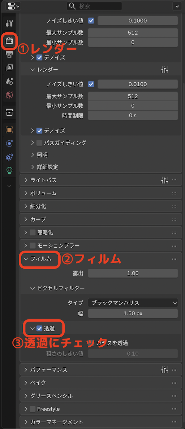This screenshot has width=185, height=429.
Task: Expand the 詳細設定 subpanel
Action: pos(33,167)
